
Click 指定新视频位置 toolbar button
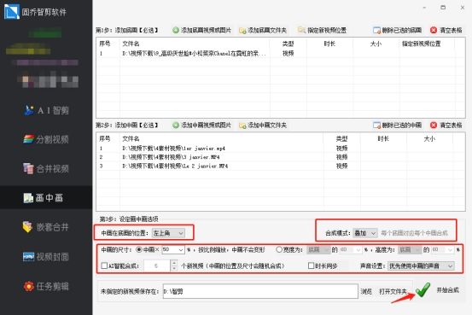click(322, 30)
